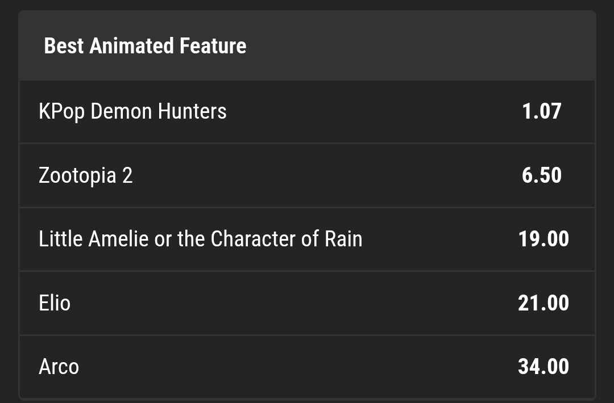This screenshot has height=403, width=614.
Task: Bet on Little Amelie at 19.00
Action: click(x=543, y=239)
